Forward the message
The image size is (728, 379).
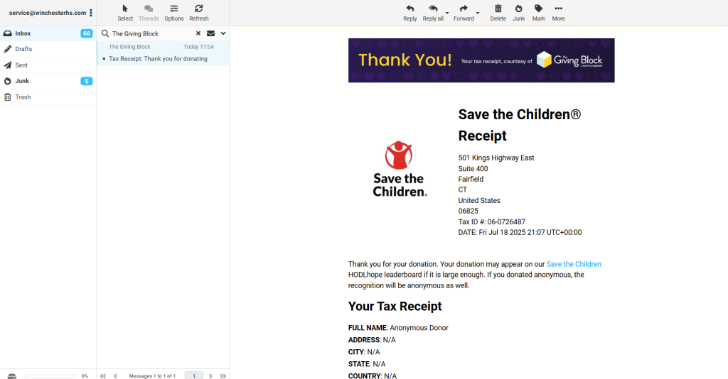click(464, 13)
